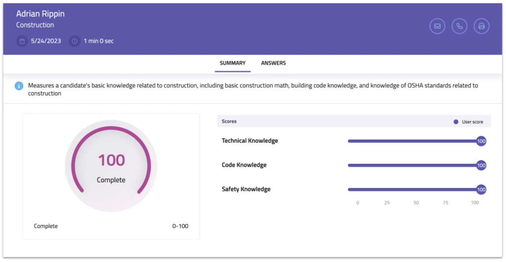Click the axis label 50
Image resolution: width=506 pixels, height=262 pixels.
tap(416, 203)
